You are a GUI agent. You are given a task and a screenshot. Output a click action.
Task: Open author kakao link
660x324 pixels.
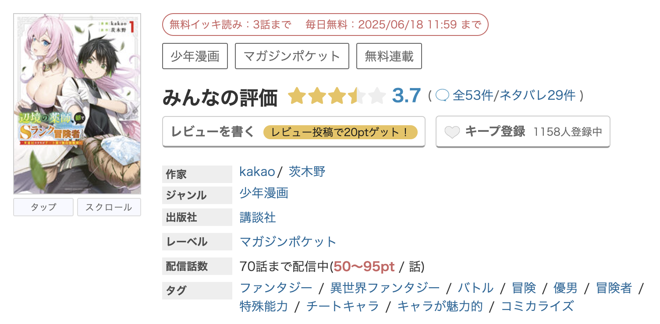pos(257,172)
